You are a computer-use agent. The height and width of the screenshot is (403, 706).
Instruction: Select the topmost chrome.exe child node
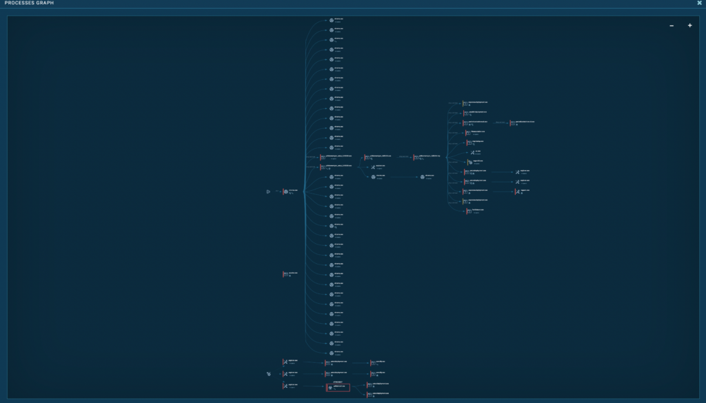(x=332, y=20)
